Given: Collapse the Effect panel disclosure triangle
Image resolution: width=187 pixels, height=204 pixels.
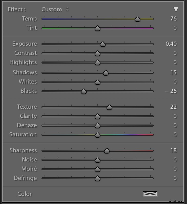Looking at the screenshot, I should point(176,9).
